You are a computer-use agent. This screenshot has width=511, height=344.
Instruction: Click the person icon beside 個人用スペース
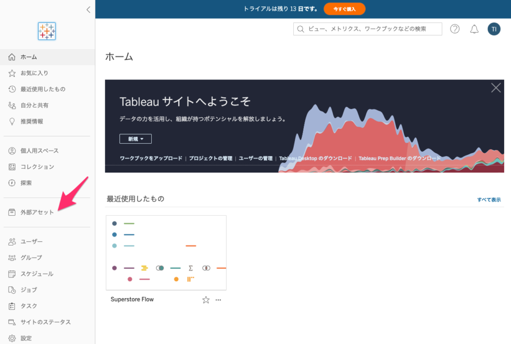click(12, 151)
